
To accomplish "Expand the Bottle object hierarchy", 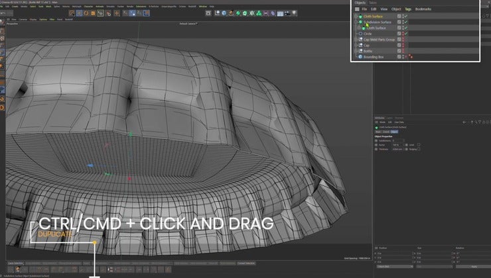I will click(x=356, y=51).
